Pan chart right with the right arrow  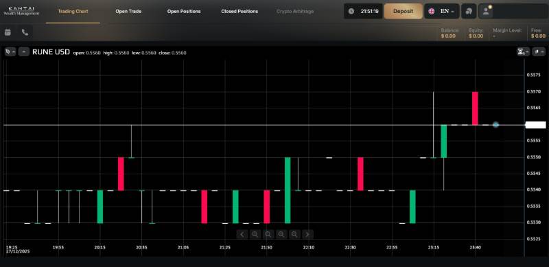307,235
